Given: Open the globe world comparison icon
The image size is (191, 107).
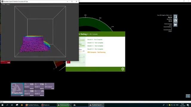Looking at the screenshot, I should tap(175, 21).
